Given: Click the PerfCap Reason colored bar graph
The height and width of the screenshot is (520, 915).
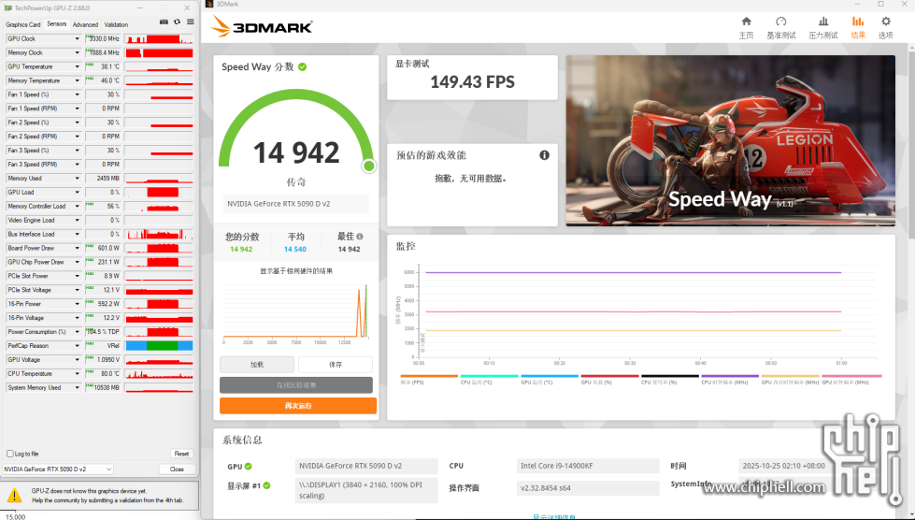Looking at the screenshot, I should tap(159, 345).
